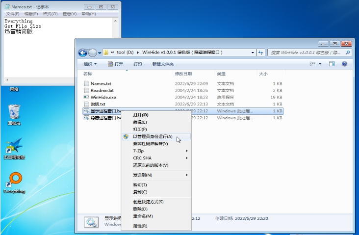Click the Readme.txt file icon
Viewport: 359px width, 235px height.
(x=86, y=90)
